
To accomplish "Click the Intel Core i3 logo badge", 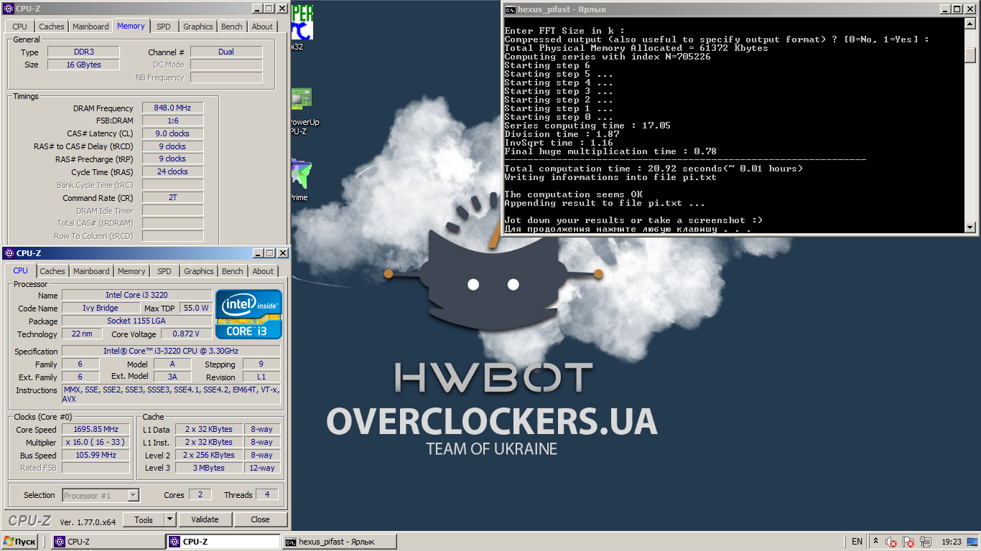I will point(250,314).
